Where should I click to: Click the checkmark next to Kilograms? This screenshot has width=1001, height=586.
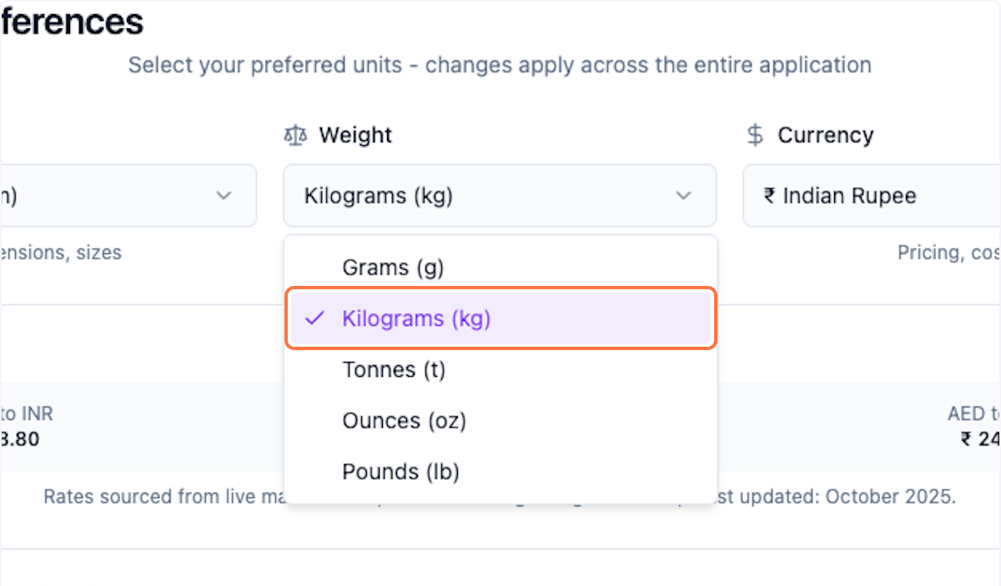click(314, 318)
